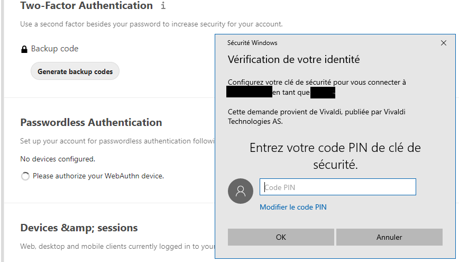The image size is (459, 262).
Task: Open the Modifier le code PIN link
Action: click(293, 207)
